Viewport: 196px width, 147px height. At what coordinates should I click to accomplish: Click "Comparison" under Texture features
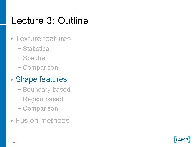tap(41, 68)
